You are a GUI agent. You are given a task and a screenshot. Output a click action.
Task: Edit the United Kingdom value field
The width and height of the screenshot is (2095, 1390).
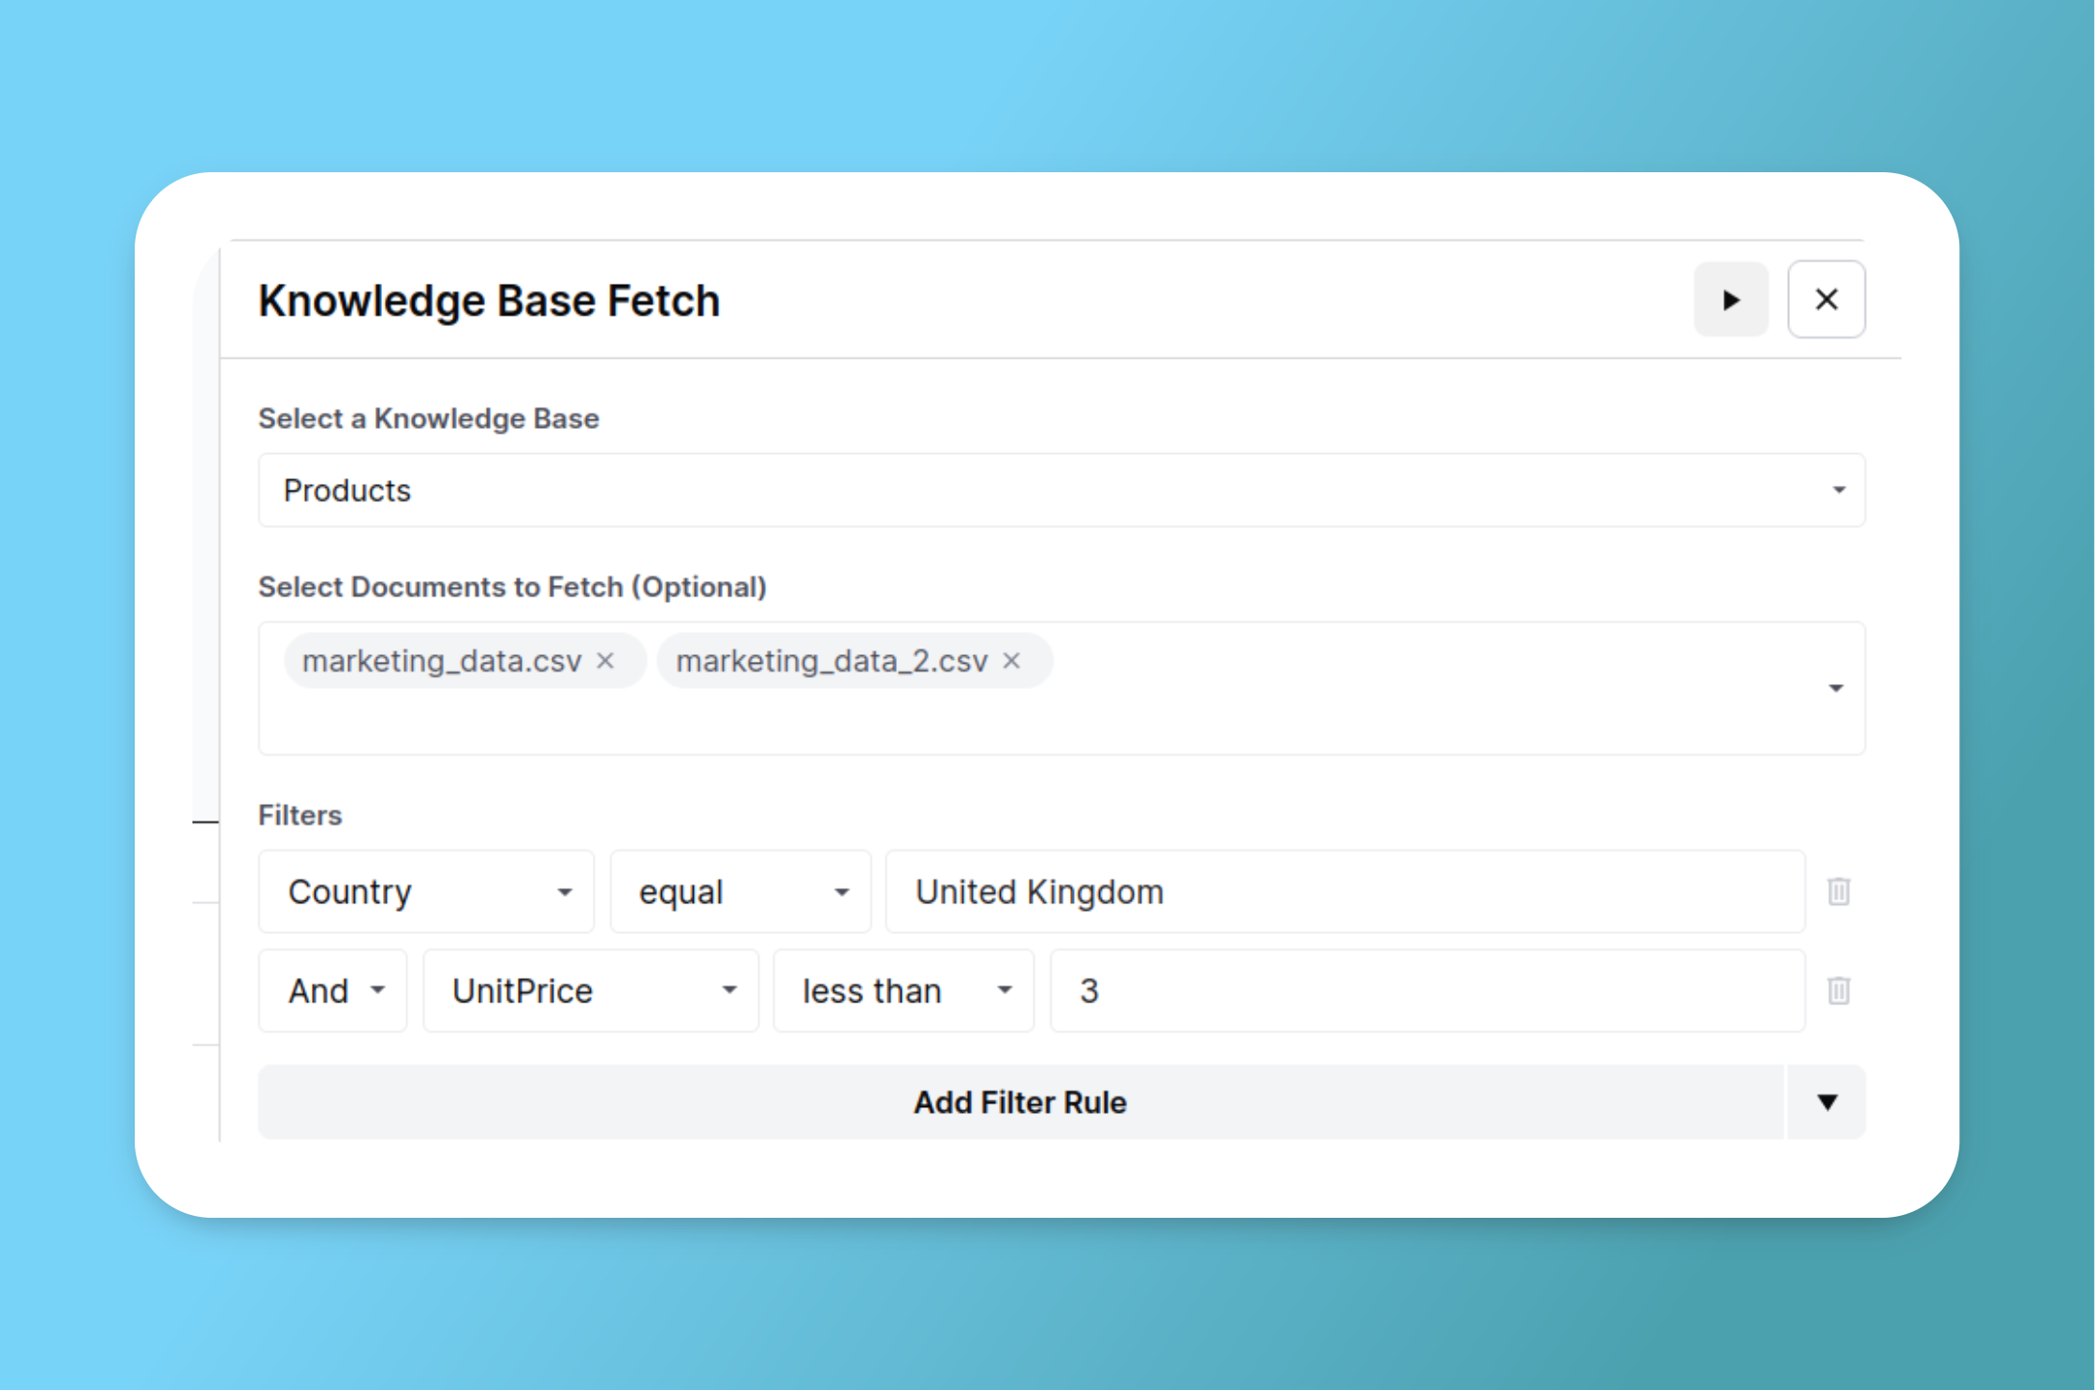pos(1343,892)
